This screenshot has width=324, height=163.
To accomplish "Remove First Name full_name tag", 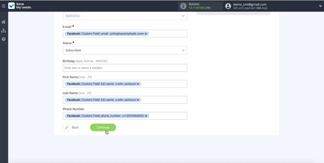I will (138, 84).
